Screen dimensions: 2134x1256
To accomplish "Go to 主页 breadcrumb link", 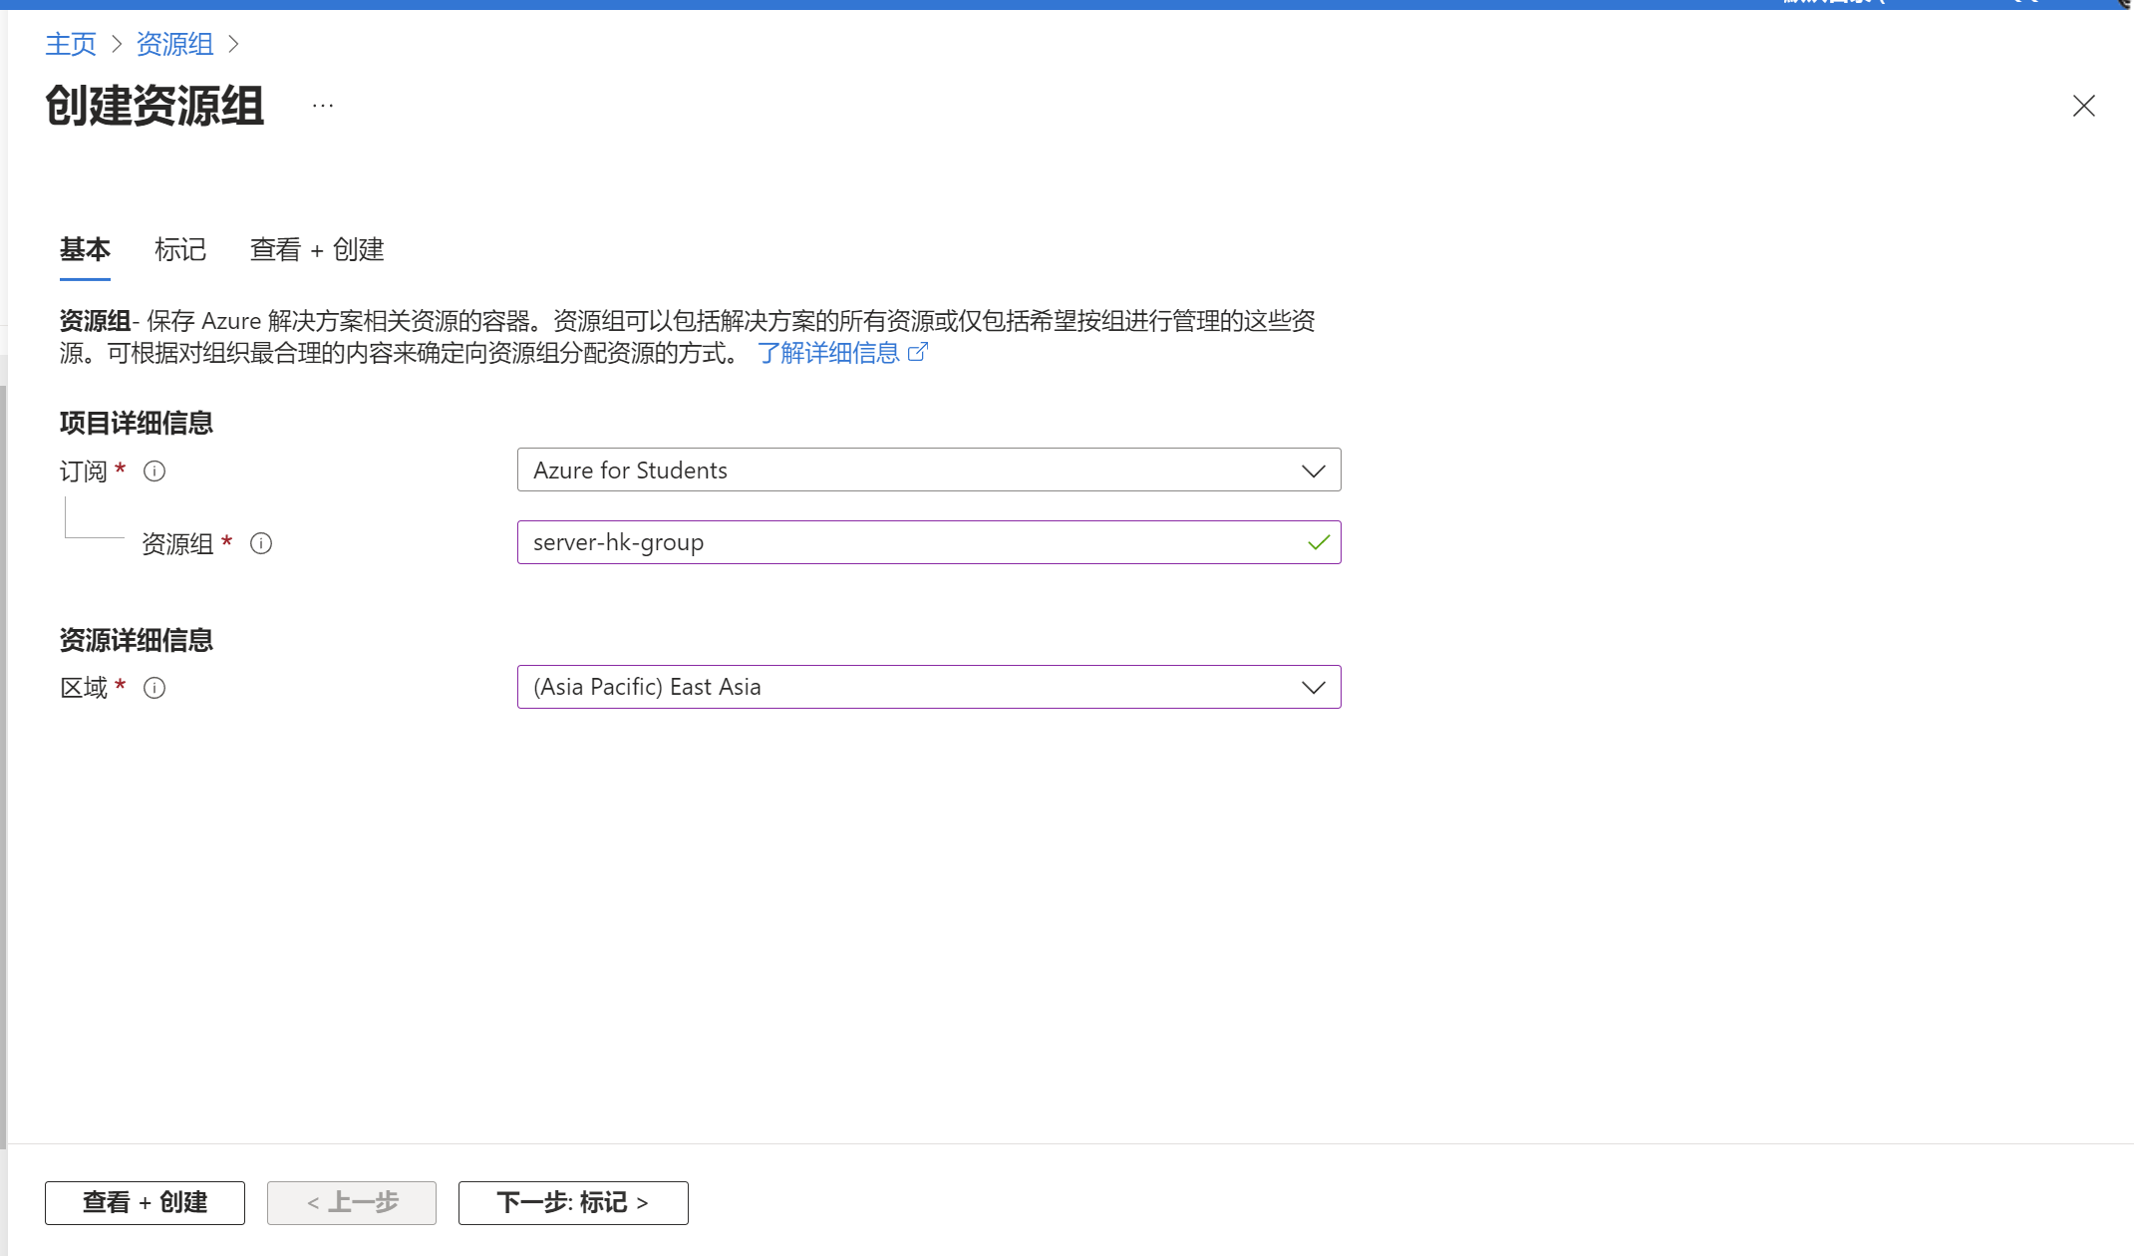I will click(71, 44).
